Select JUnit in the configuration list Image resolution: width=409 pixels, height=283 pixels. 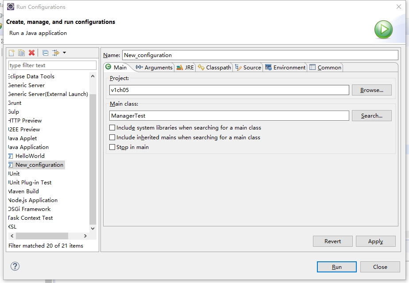(14, 174)
